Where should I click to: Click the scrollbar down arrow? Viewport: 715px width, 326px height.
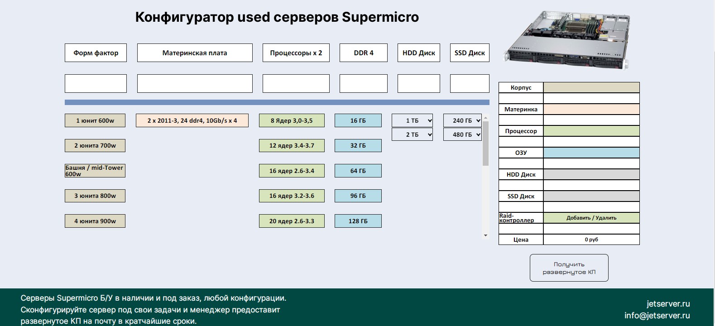[485, 235]
